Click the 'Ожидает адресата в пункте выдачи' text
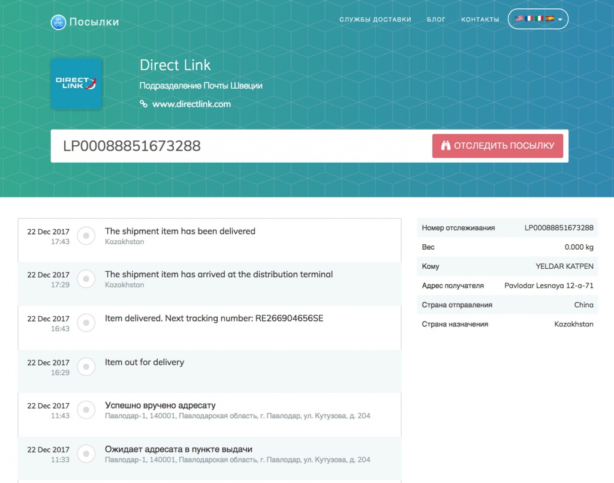Viewport: 614px width, 483px height. click(x=179, y=449)
